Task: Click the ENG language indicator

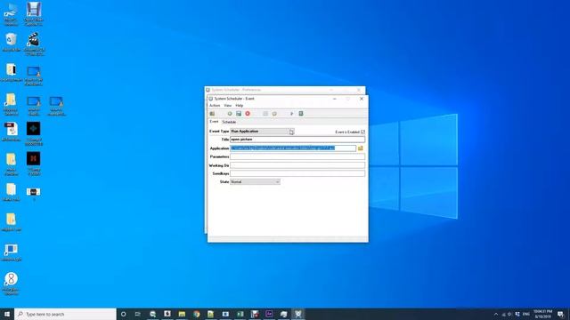Action: pyautogui.click(x=526, y=314)
